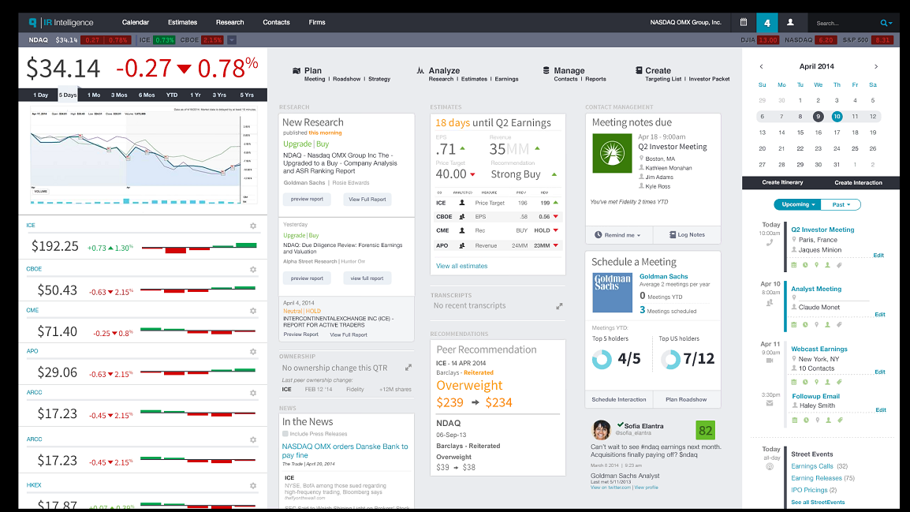The height and width of the screenshot is (512, 910).
Task: Switch events list to Past
Action: (x=841, y=204)
